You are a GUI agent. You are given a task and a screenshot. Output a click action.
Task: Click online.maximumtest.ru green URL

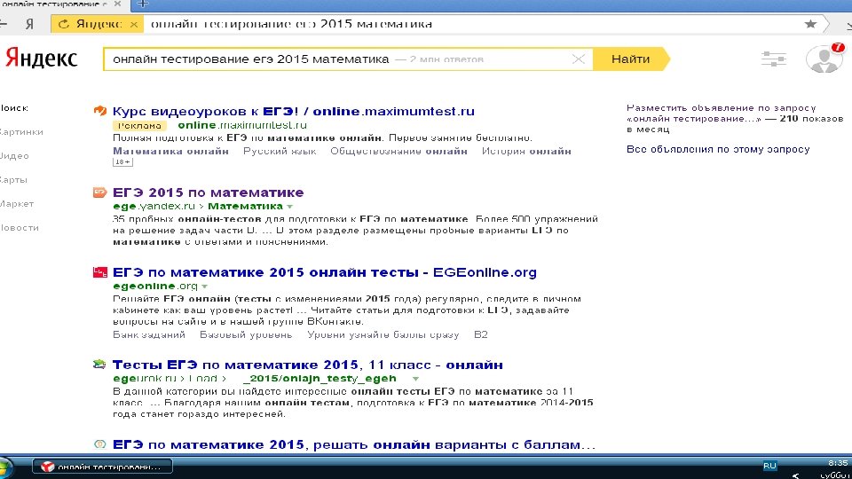click(x=242, y=125)
